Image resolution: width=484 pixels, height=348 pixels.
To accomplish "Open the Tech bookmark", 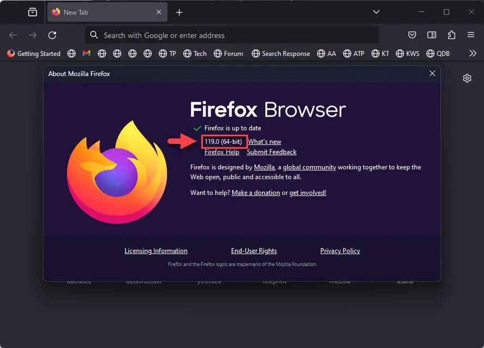I will pos(195,54).
